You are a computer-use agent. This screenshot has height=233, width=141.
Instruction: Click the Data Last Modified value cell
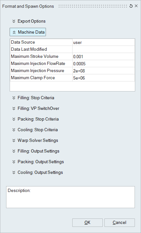point(103,49)
